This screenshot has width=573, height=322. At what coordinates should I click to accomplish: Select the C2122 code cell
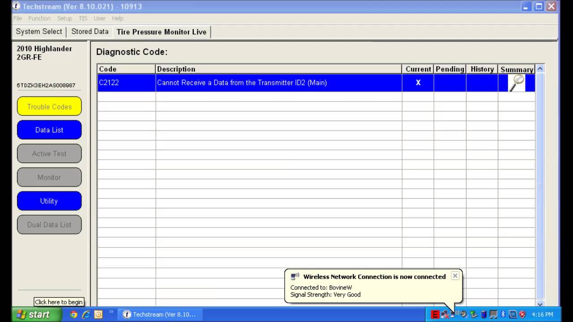[x=126, y=83]
